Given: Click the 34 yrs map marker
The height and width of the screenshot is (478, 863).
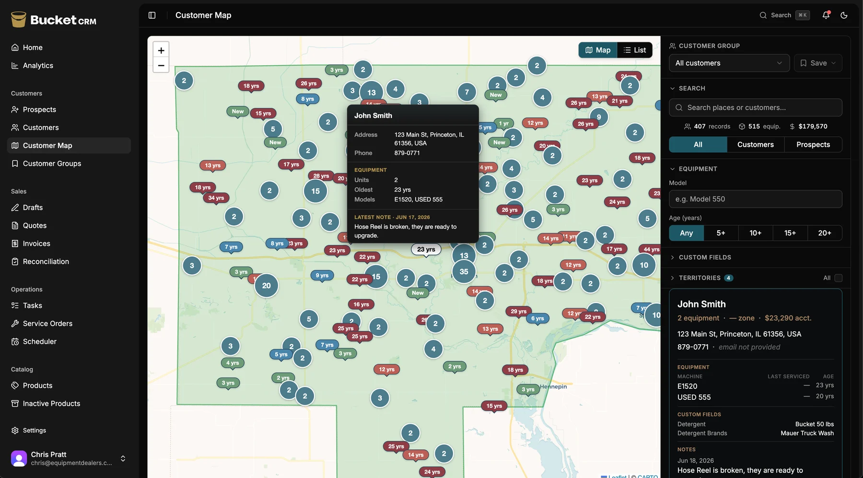Looking at the screenshot, I should (x=216, y=198).
